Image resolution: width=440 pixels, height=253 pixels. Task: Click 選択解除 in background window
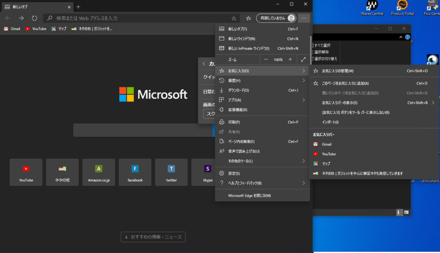[x=321, y=52]
